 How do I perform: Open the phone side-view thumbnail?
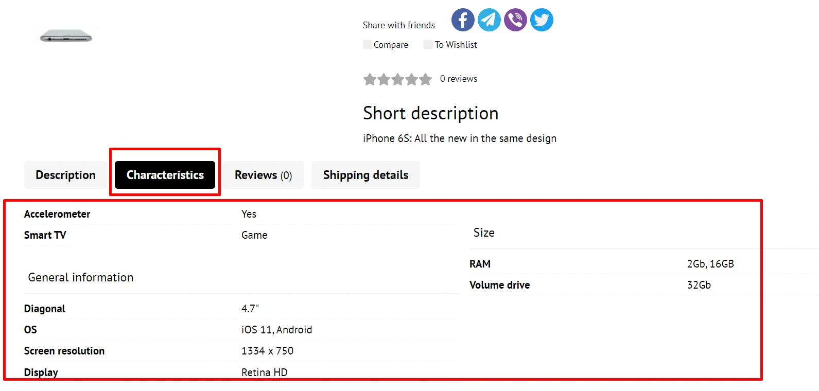click(66, 36)
